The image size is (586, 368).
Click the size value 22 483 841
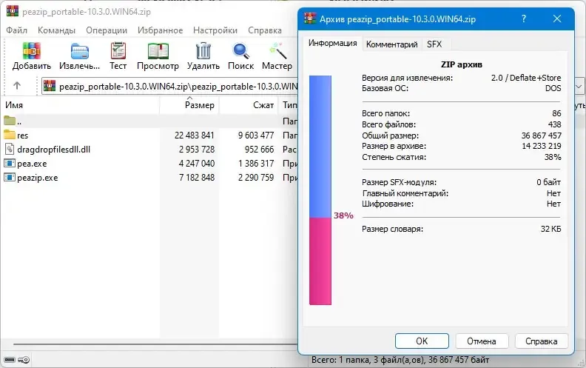pyautogui.click(x=195, y=135)
